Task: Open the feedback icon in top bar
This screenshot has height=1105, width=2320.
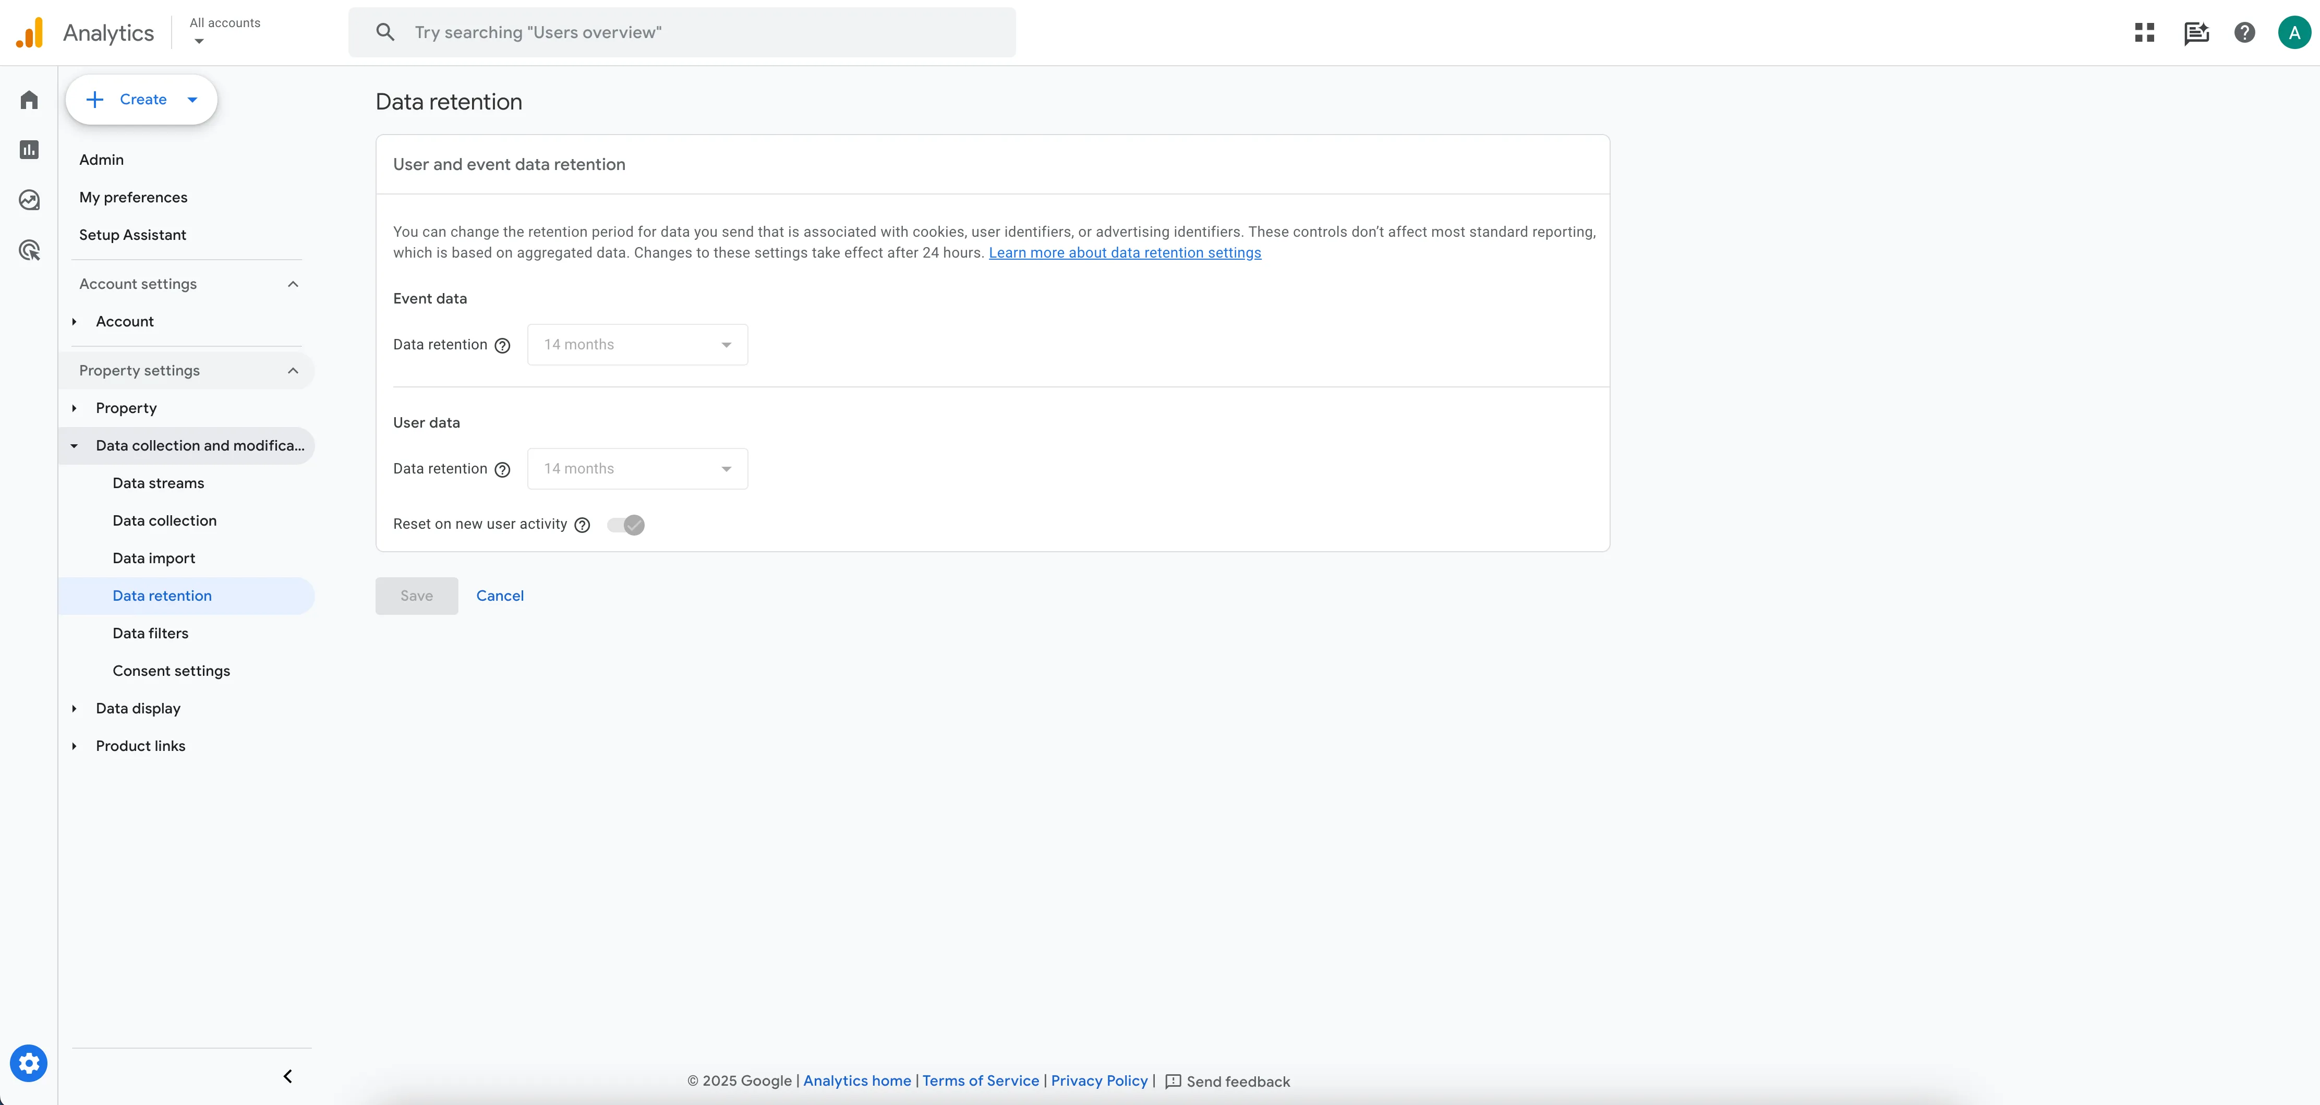Action: 2197,32
